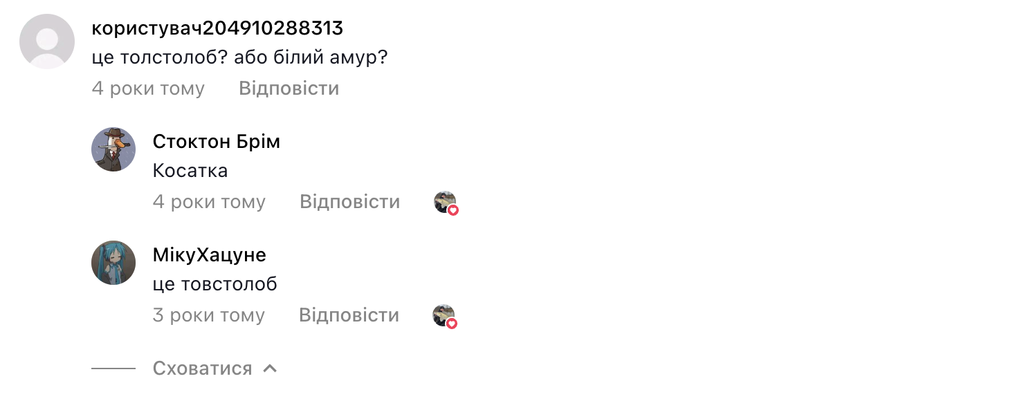Click the МікуХацуне username
This screenshot has height=401, width=1013.
(x=209, y=255)
